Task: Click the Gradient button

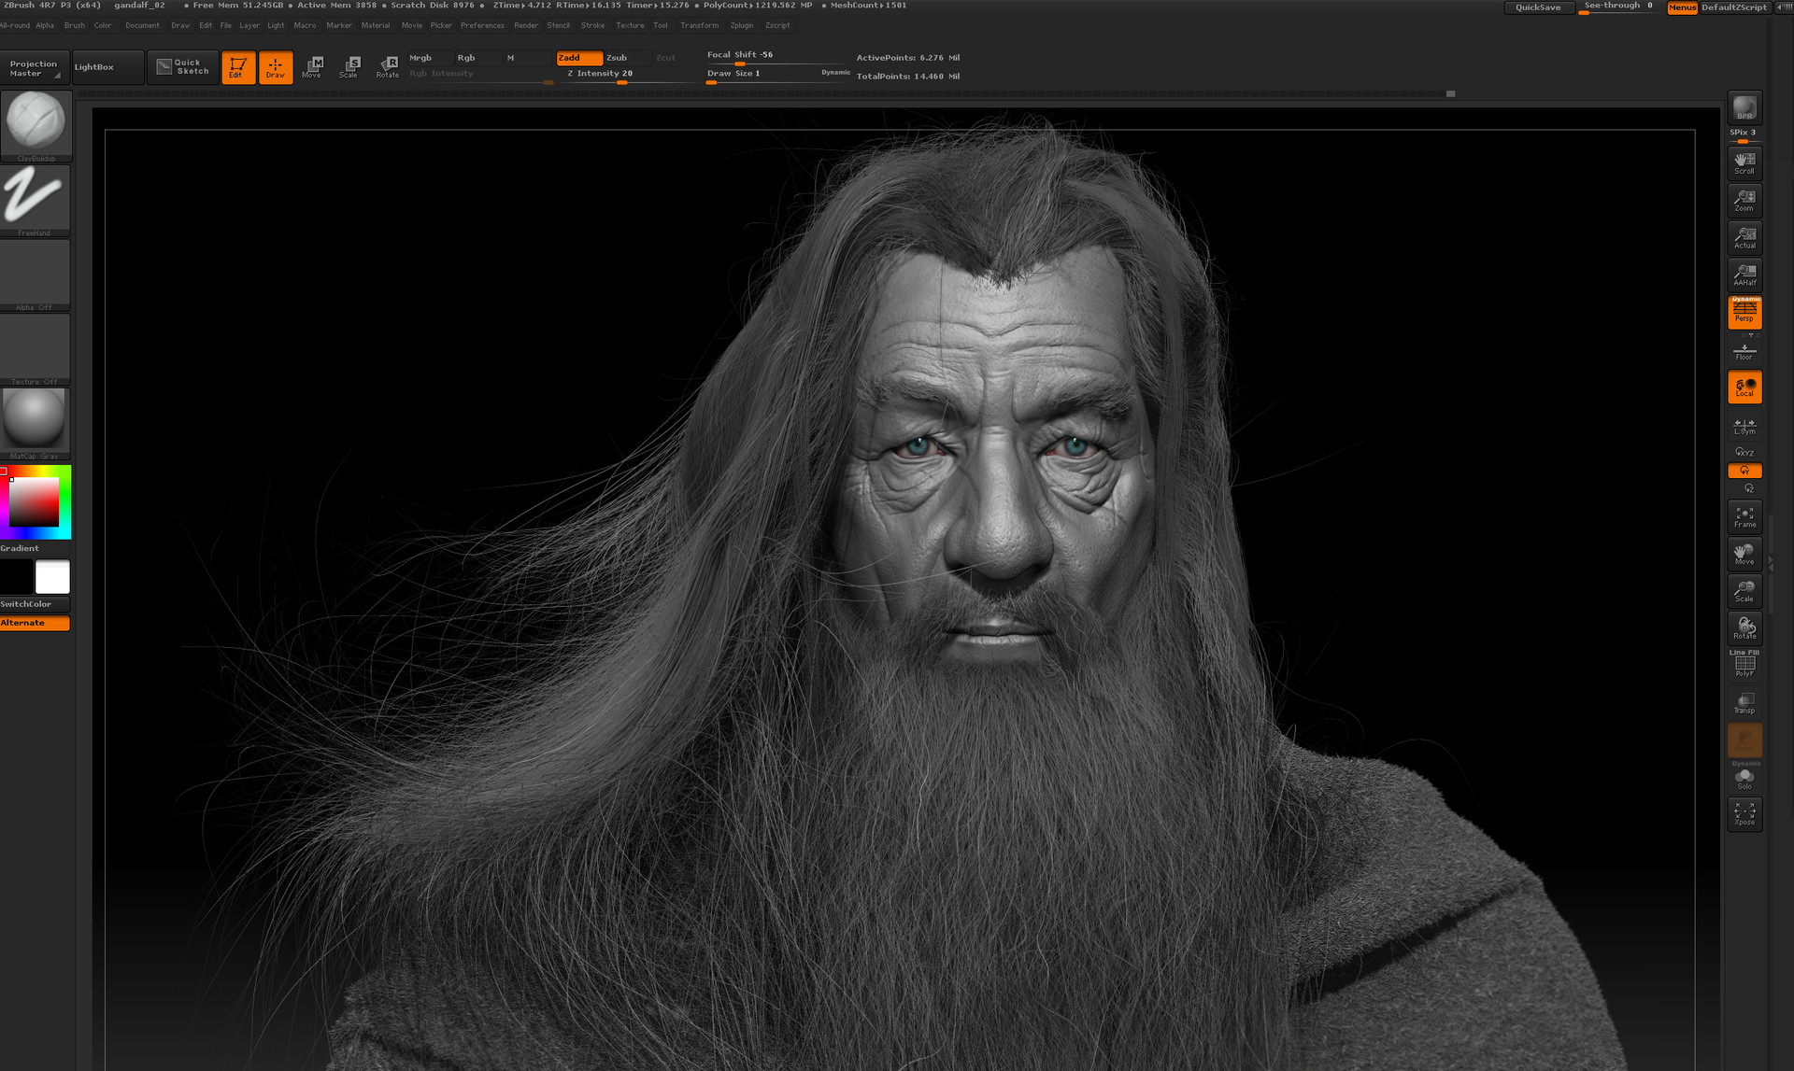Action: 35,548
